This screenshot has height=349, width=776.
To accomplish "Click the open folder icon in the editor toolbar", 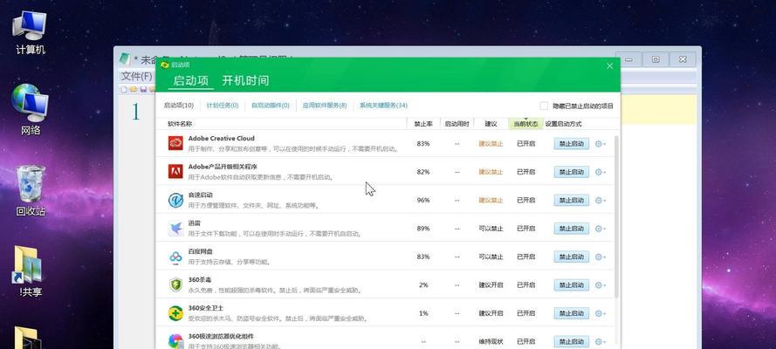I will point(134,90).
